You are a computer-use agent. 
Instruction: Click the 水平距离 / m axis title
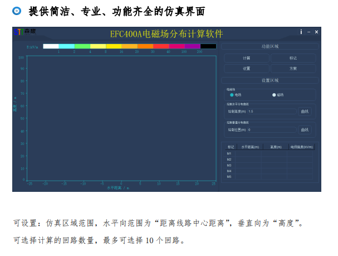coord(118,188)
